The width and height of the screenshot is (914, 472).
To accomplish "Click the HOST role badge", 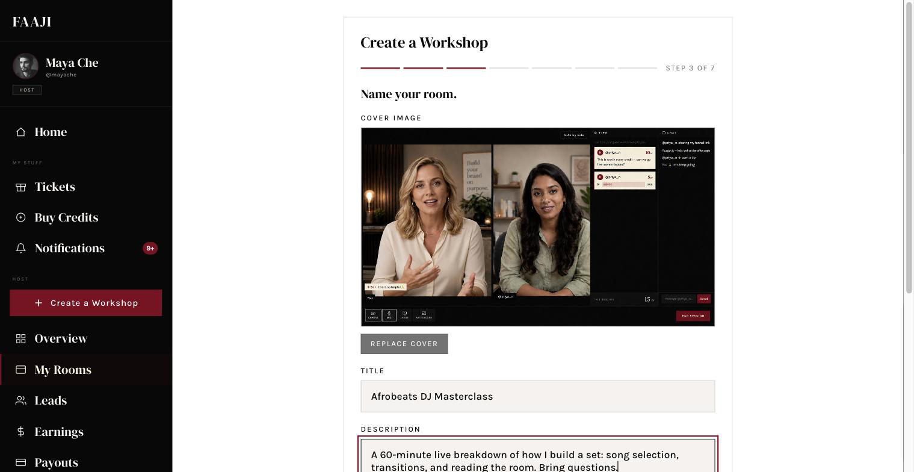I will tap(27, 90).
